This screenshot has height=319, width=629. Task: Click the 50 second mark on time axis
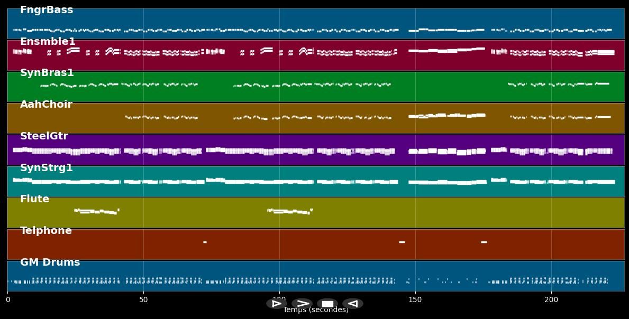(x=143, y=300)
